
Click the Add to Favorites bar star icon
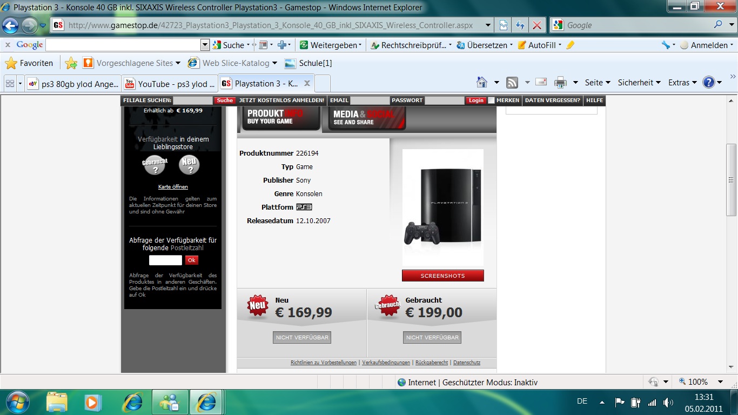point(71,63)
